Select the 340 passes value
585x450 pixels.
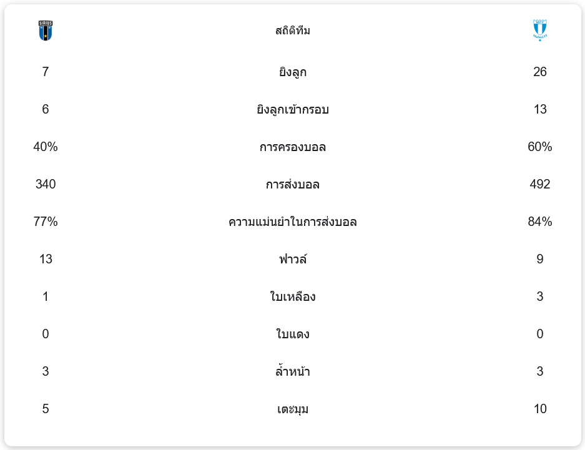pos(46,184)
